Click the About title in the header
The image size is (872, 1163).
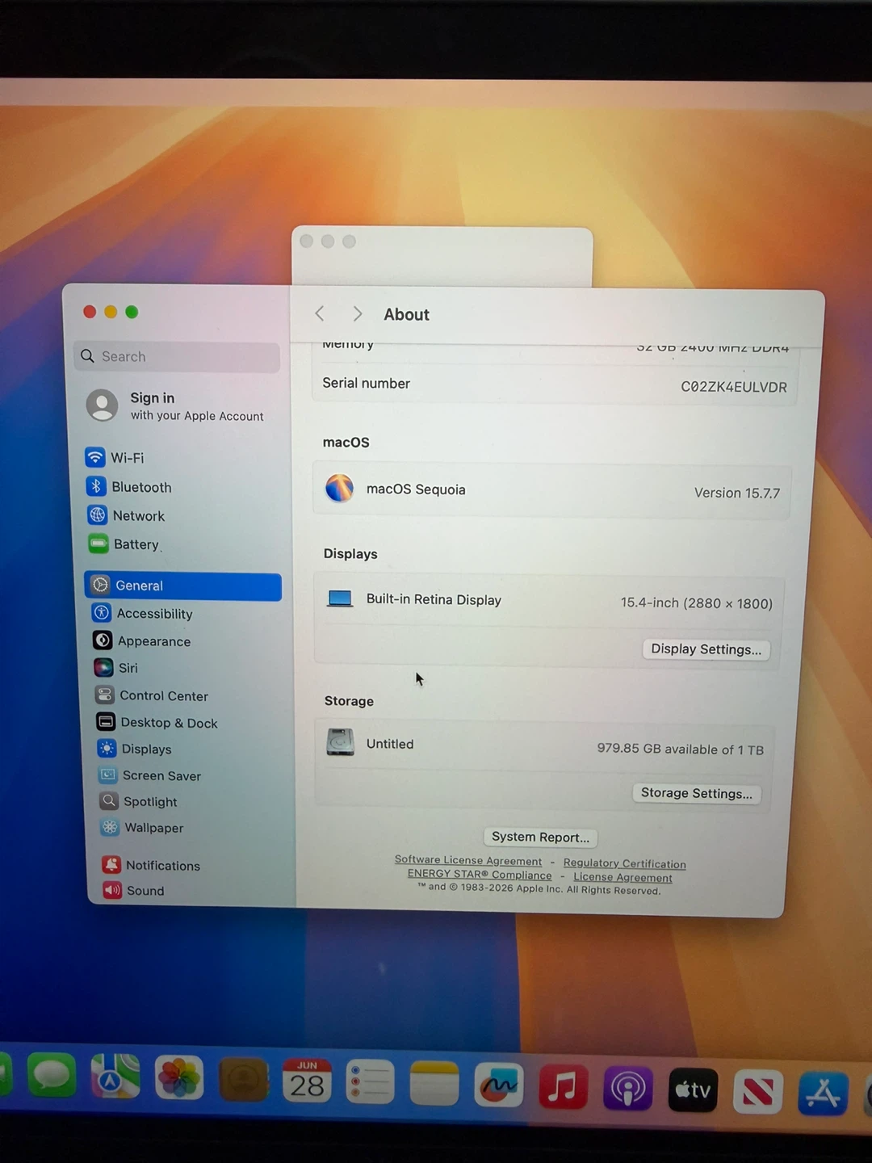pyautogui.click(x=406, y=314)
